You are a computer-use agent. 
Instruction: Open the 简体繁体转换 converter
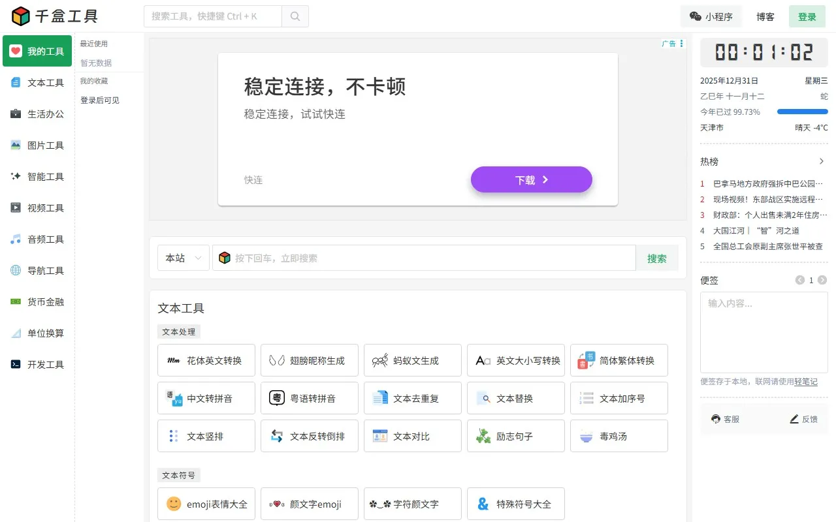[x=619, y=360]
